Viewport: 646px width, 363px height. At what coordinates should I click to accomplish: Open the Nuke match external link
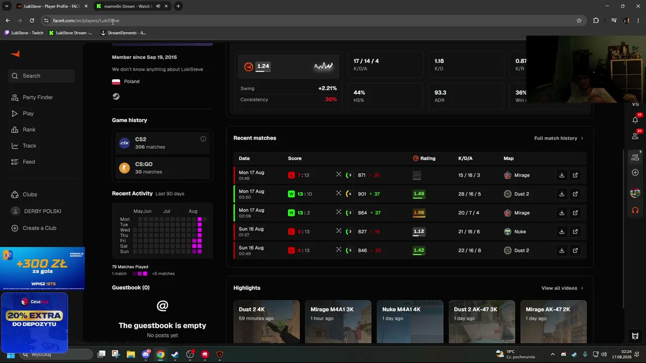coord(575,232)
